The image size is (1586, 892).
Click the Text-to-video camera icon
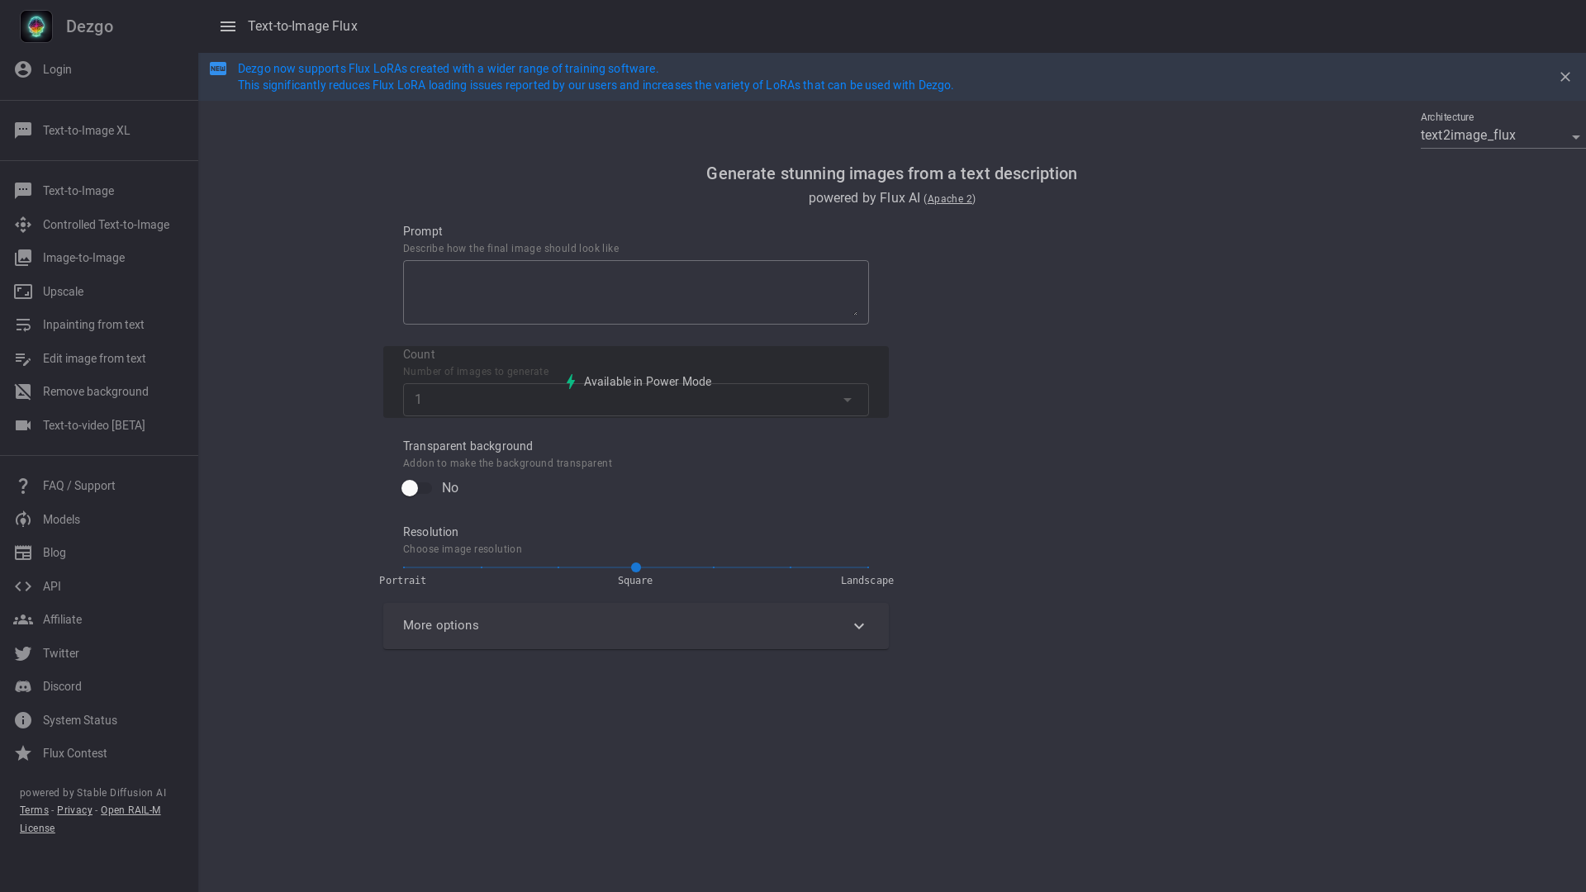pyautogui.click(x=23, y=425)
